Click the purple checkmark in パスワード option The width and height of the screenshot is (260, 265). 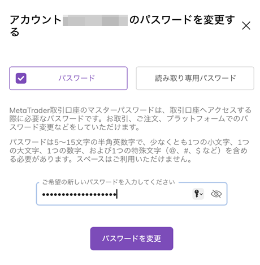coord(21,78)
